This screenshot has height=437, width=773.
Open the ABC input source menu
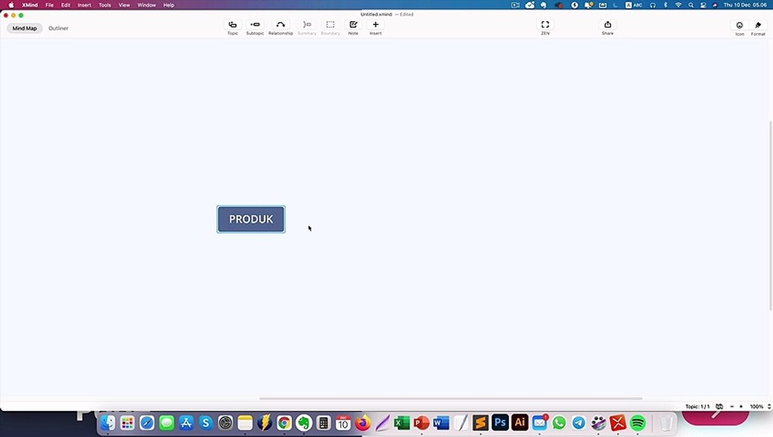634,5
